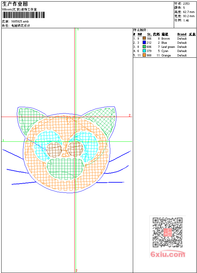The width and height of the screenshot is (197, 273).
Task: Click the description text Blue
Action: pyautogui.click(x=164, y=43)
